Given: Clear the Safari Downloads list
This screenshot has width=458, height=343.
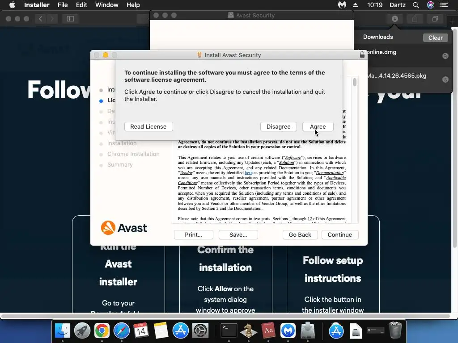Looking at the screenshot, I should 435,38.
